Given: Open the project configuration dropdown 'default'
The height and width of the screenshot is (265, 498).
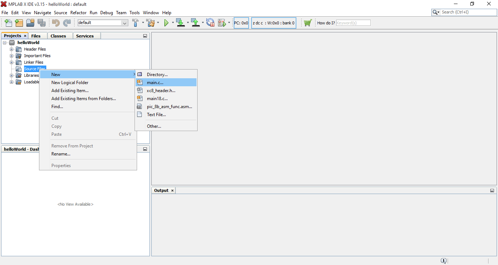Looking at the screenshot, I should 103,23.
